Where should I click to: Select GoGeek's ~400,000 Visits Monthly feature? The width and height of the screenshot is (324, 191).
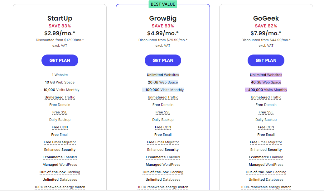pos(266,90)
